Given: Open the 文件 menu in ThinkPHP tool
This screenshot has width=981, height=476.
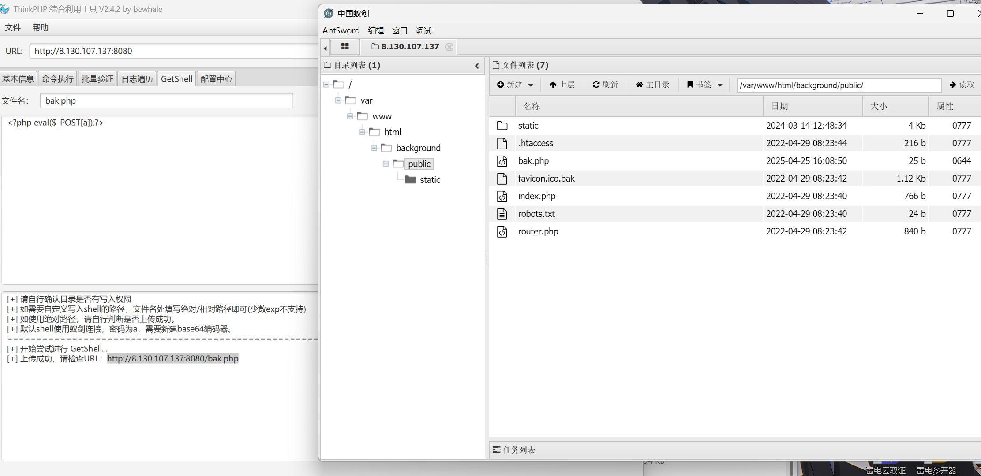Looking at the screenshot, I should click(x=13, y=27).
